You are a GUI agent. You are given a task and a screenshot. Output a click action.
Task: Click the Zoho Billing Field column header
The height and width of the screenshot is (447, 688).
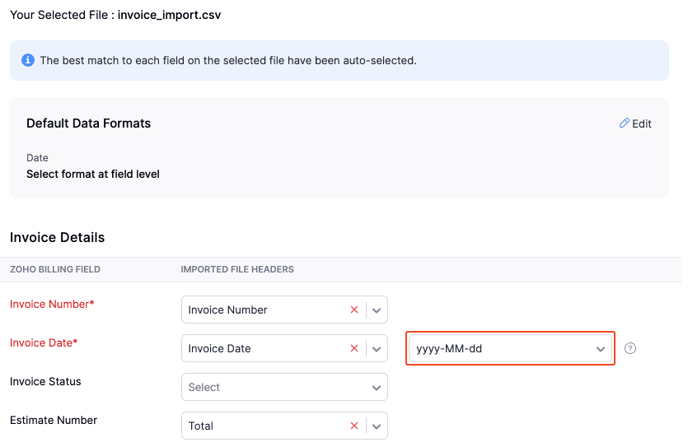tap(54, 269)
